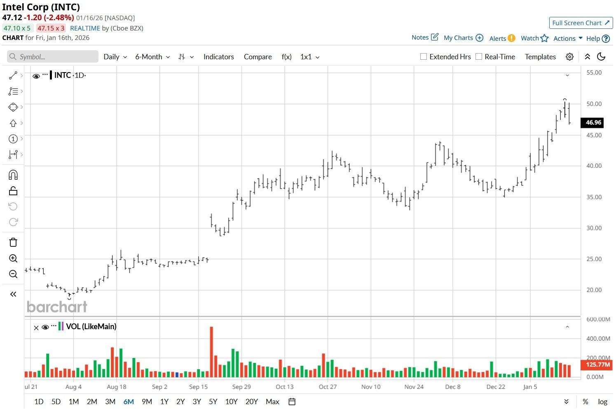Expand the volume pane chevron
The height and width of the screenshot is (412, 616).
point(567,327)
